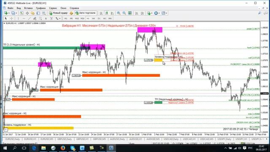Toggle the Market Watch window icon
The width and height of the screenshot is (270, 152).
pyautogui.click(x=22, y=13)
